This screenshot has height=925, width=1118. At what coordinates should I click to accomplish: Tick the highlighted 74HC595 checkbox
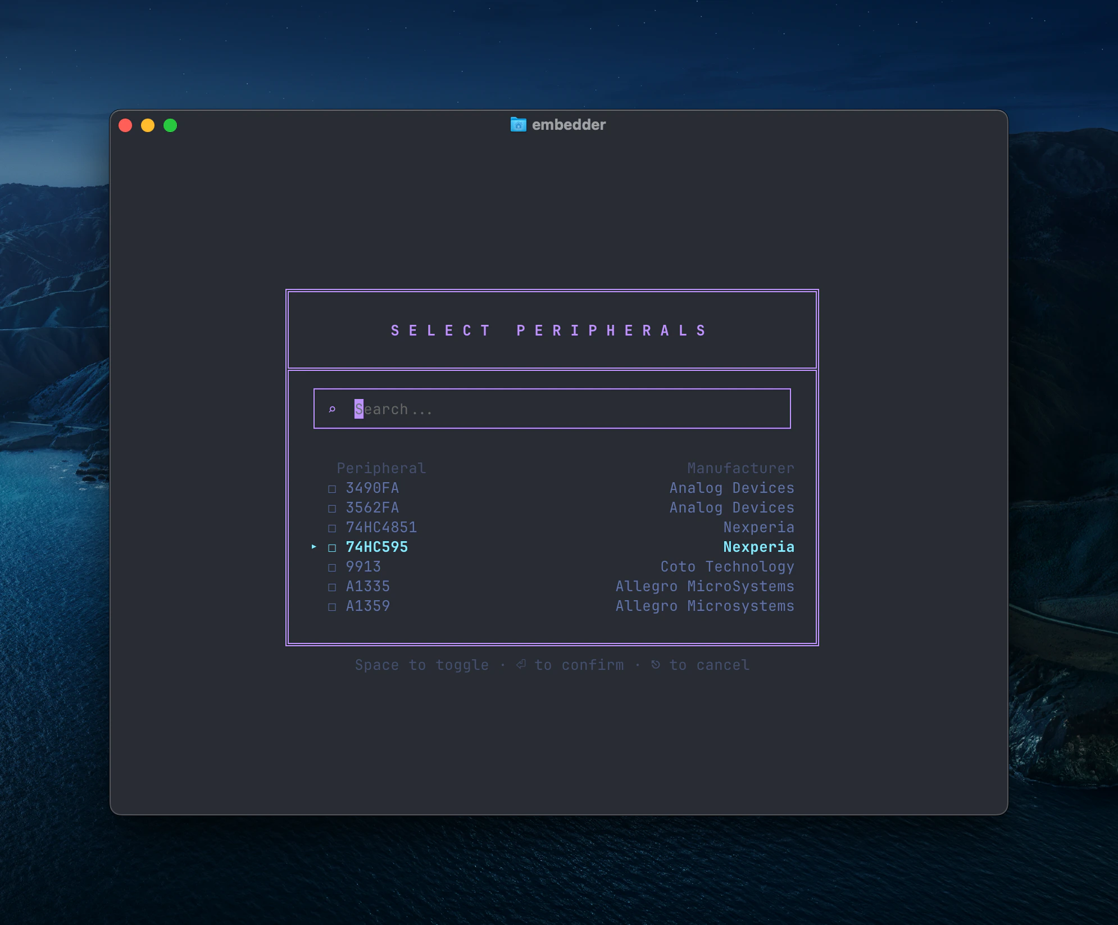[332, 547]
